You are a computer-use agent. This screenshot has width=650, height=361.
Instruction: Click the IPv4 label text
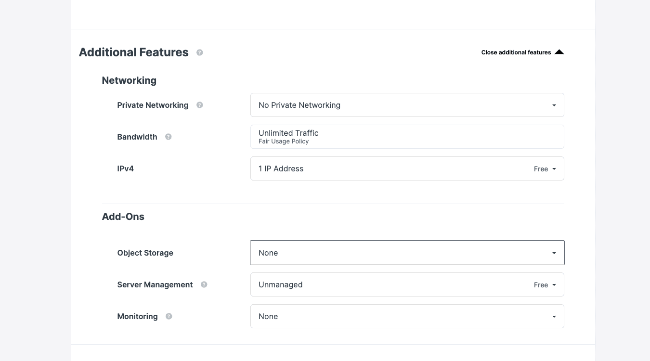[125, 168]
